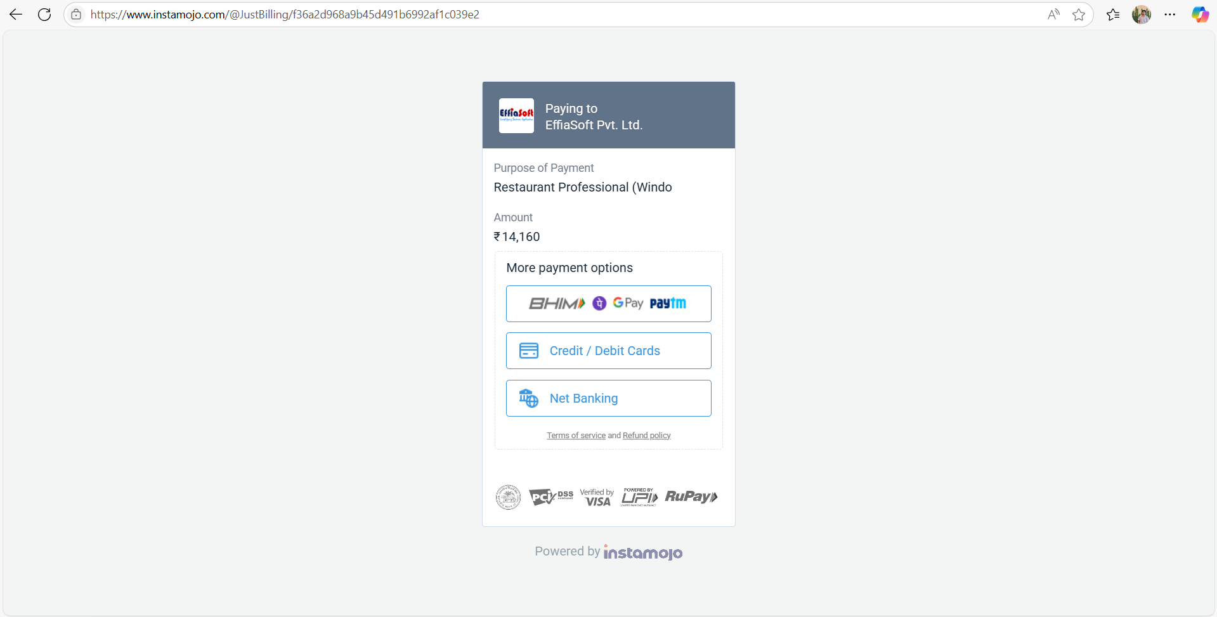1217x617 pixels.
Task: Open the Refund policy link
Action: (x=646, y=436)
